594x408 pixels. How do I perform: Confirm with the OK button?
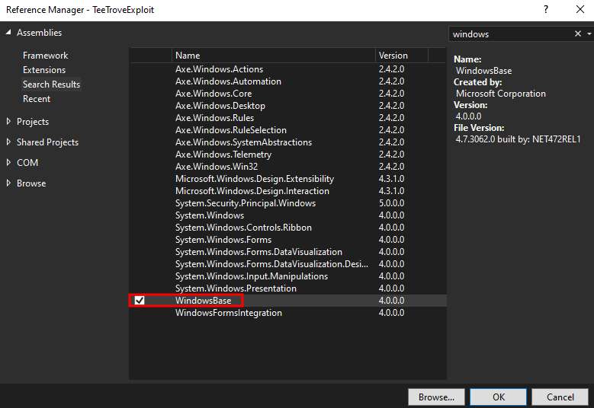[x=498, y=397]
